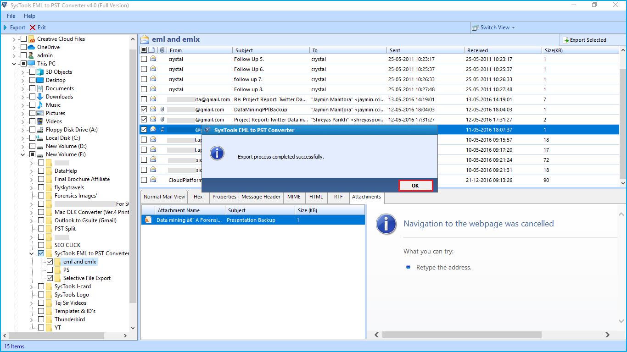627x352 pixels.
Task: Click the Documents folder icon
Action: click(x=40, y=88)
